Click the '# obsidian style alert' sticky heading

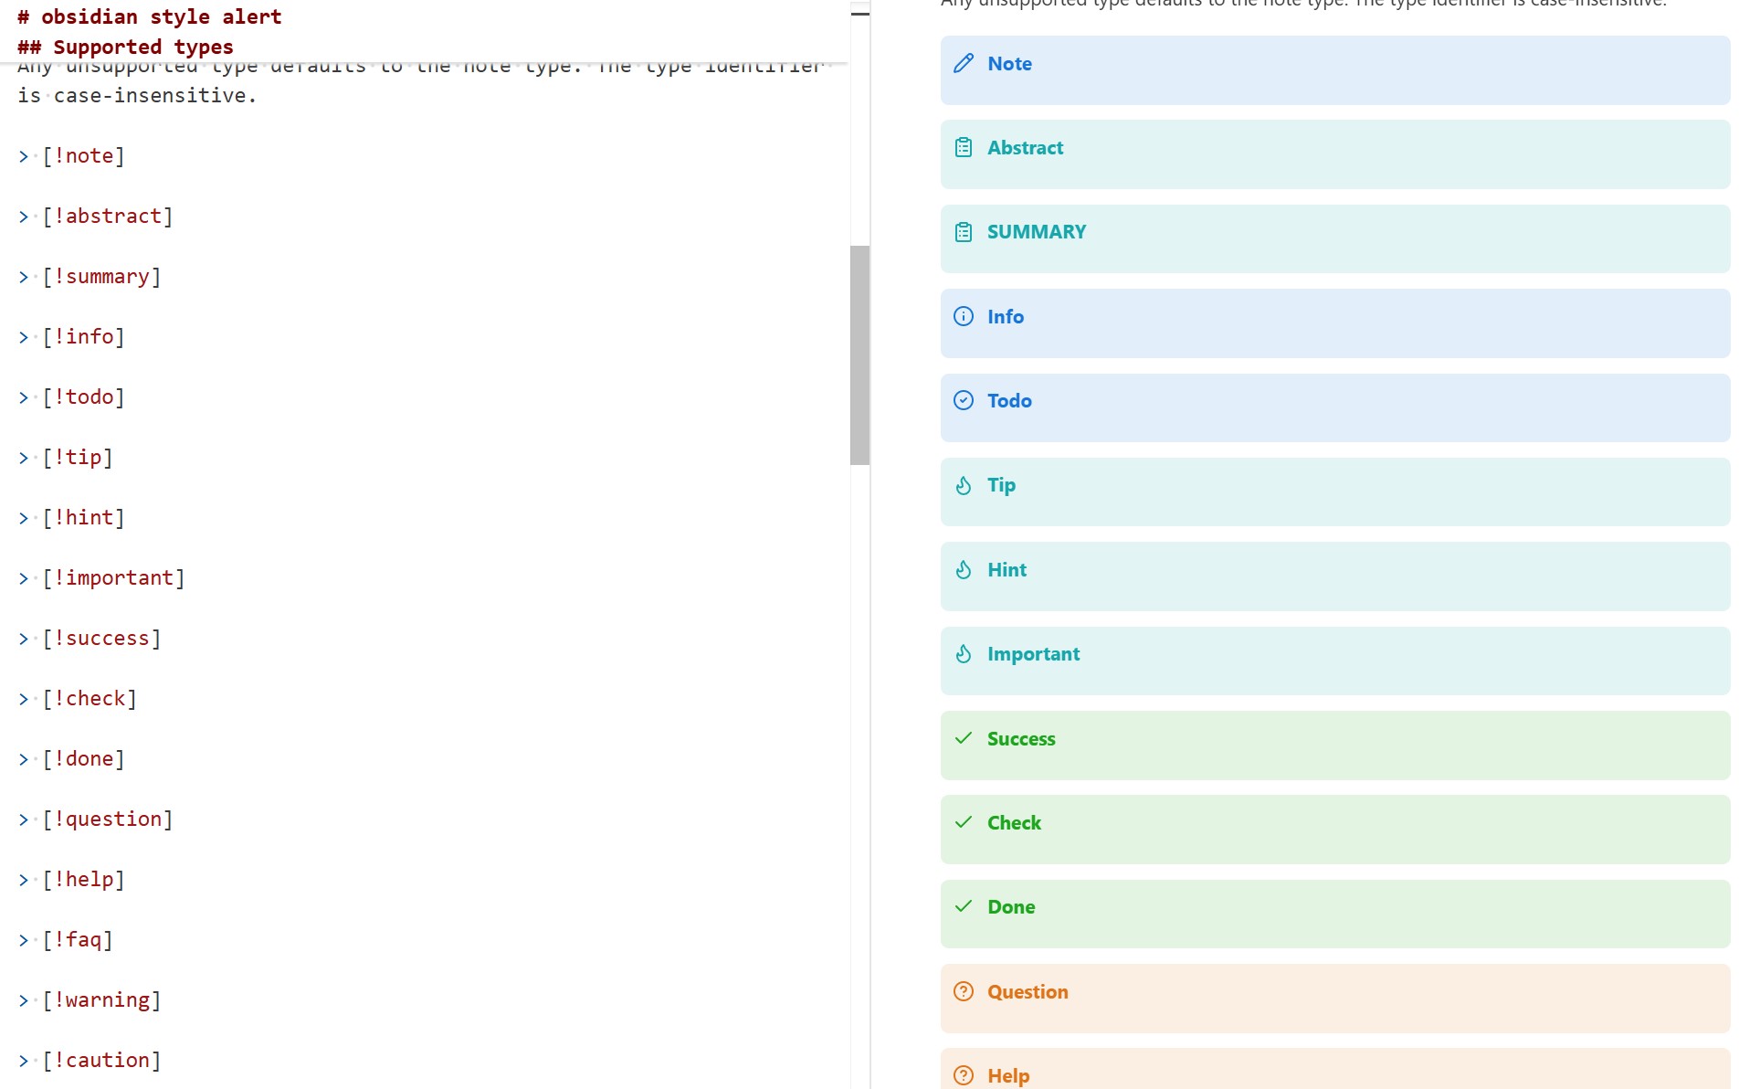click(150, 17)
